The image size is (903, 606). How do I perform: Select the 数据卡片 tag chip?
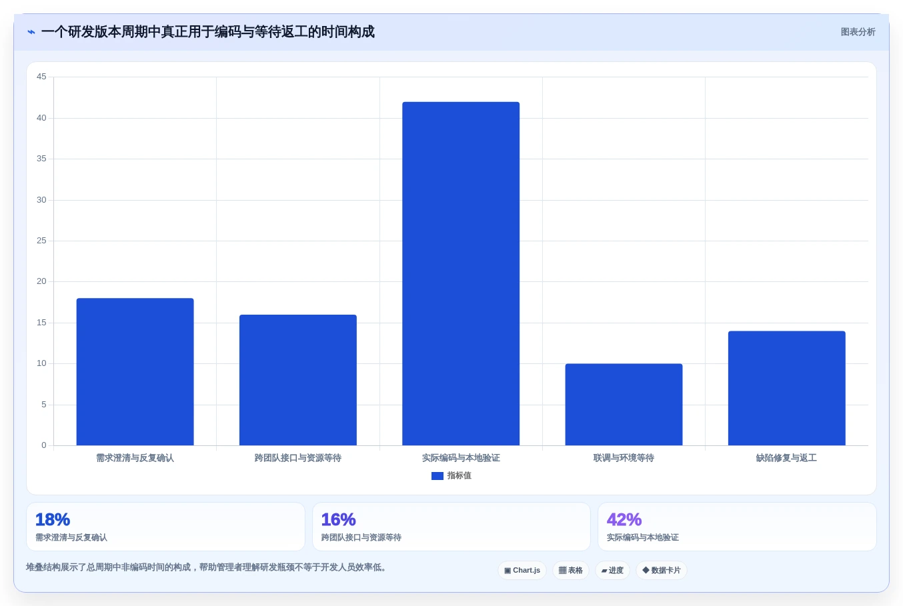(662, 571)
